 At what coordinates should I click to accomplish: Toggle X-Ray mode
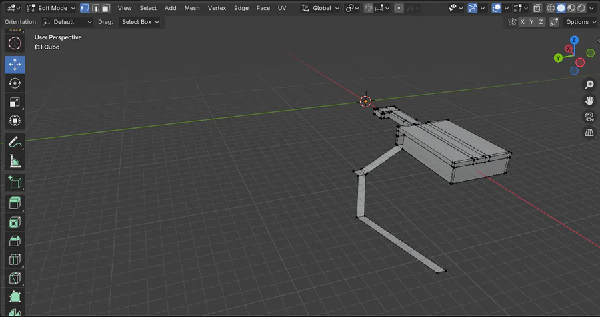pos(537,8)
